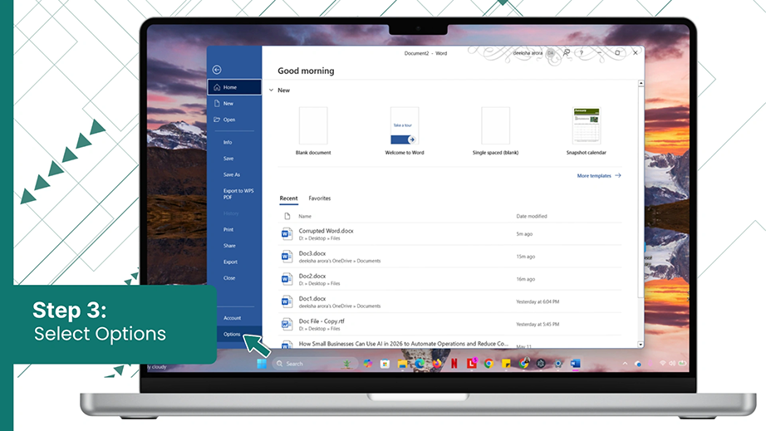Click the Windows Start button on the taskbar
This screenshot has width=766, height=431.
pos(262,364)
